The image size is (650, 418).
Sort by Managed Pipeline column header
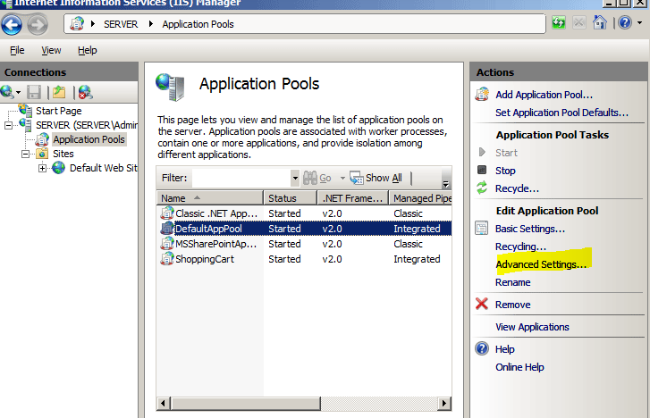(420, 198)
